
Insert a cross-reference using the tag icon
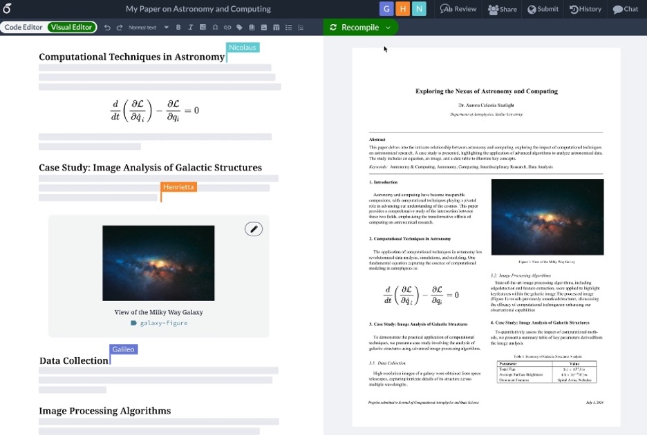(240, 28)
